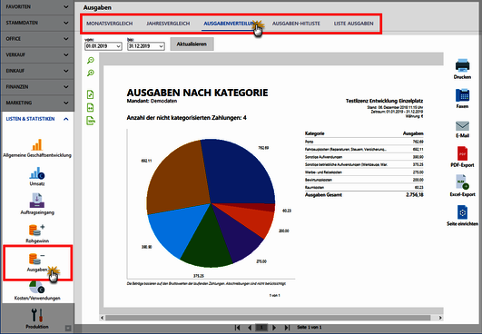
Task: Fit the whole page in the preview
Action: (x=90, y=94)
